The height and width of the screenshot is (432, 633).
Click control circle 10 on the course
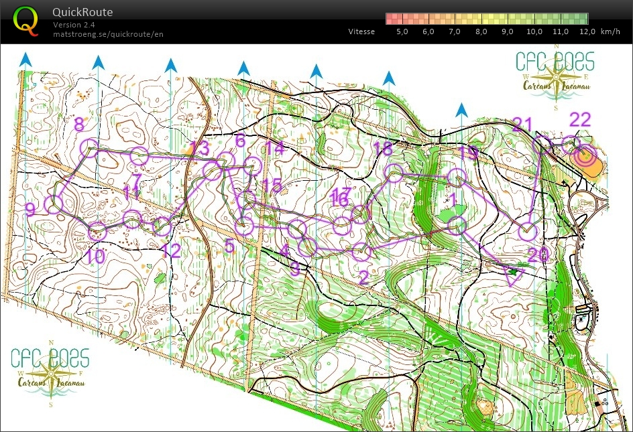tap(97, 232)
